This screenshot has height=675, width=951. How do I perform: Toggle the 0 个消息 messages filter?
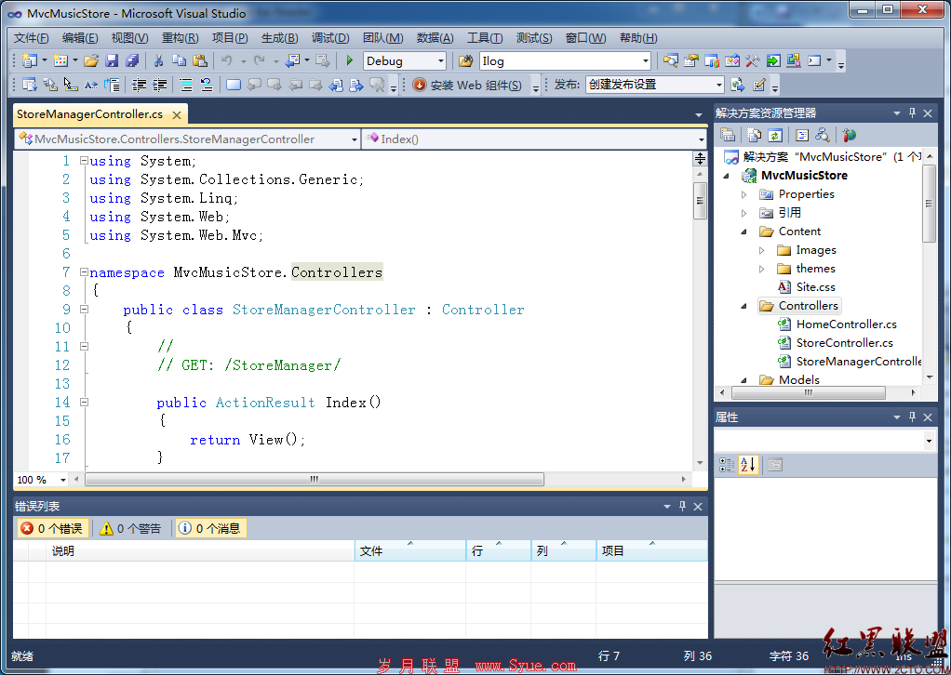(210, 528)
